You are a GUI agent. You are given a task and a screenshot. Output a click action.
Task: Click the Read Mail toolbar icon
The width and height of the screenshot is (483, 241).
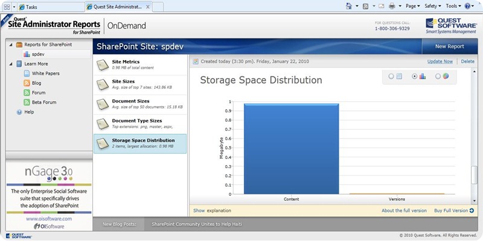pos(382,6)
